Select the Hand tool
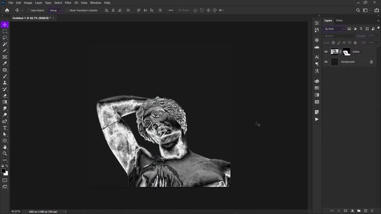Screen dimensions: 381x214 pos(5,147)
